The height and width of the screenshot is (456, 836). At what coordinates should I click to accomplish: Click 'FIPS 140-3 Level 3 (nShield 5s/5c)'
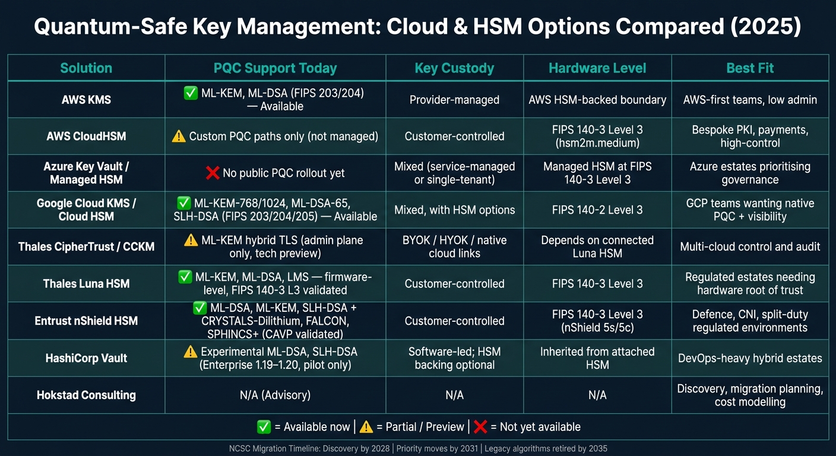597,321
